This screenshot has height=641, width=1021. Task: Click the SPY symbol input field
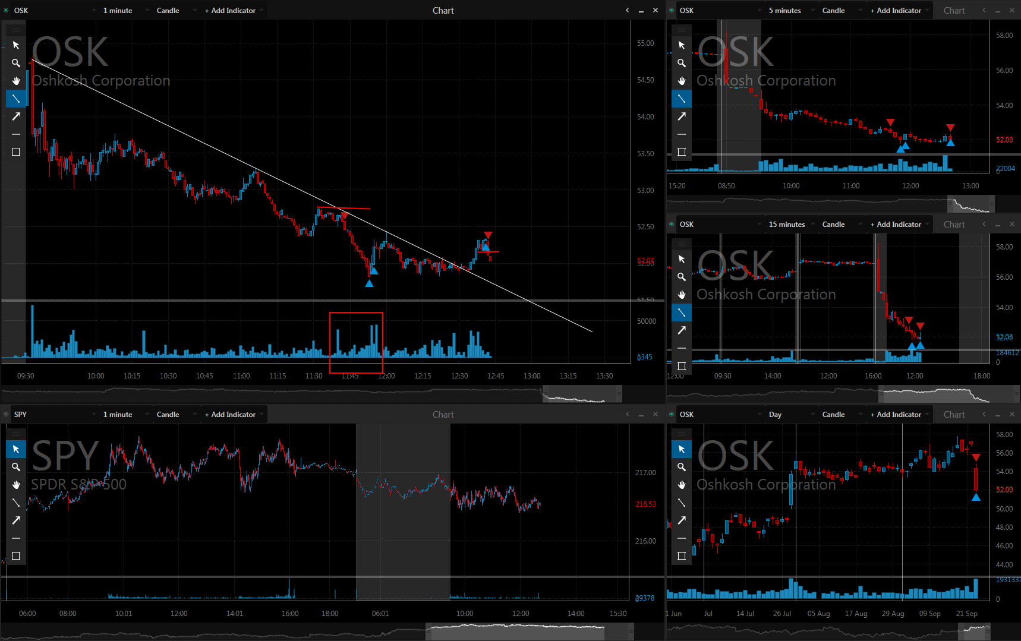[x=53, y=414]
